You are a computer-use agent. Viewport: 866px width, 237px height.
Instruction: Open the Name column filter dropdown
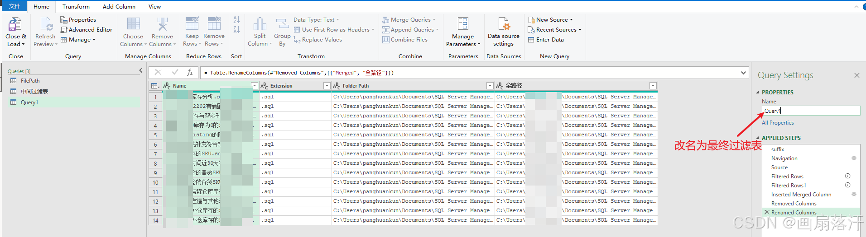tap(254, 86)
